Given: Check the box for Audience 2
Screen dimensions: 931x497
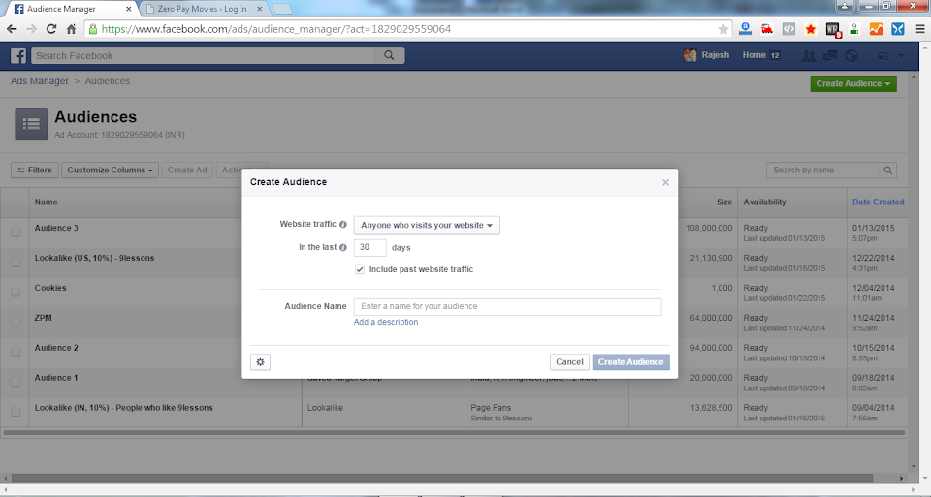Looking at the screenshot, I should (x=16, y=353).
